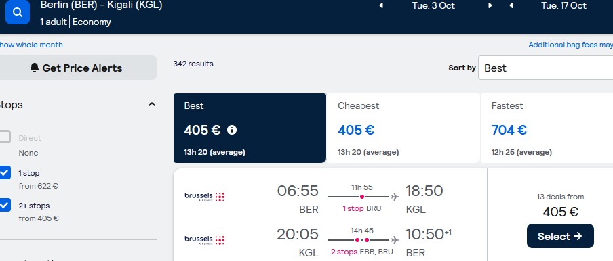Go to previous departure date arrow

pos(381,6)
